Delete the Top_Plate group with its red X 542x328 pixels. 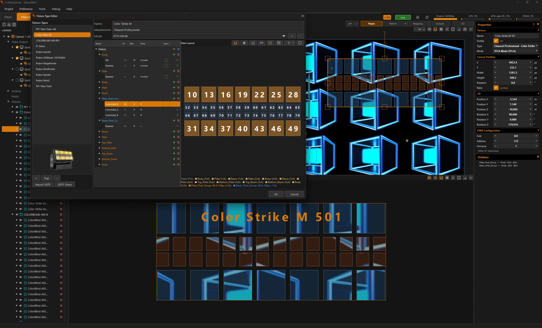tap(178, 143)
